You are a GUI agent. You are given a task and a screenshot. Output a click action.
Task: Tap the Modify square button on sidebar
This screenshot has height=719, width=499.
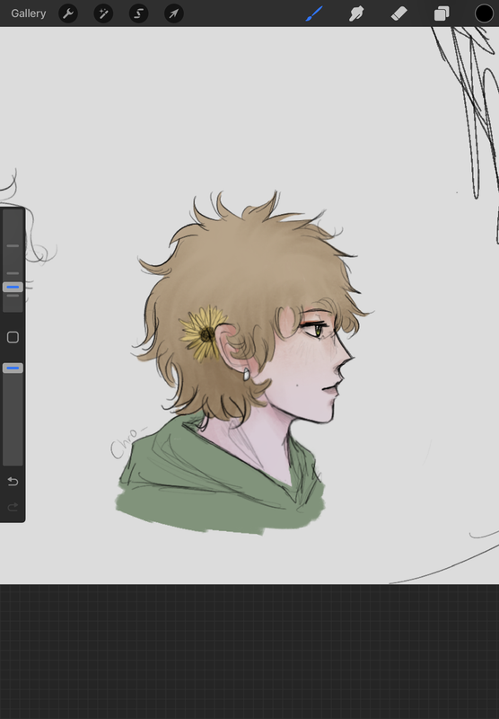pos(13,338)
